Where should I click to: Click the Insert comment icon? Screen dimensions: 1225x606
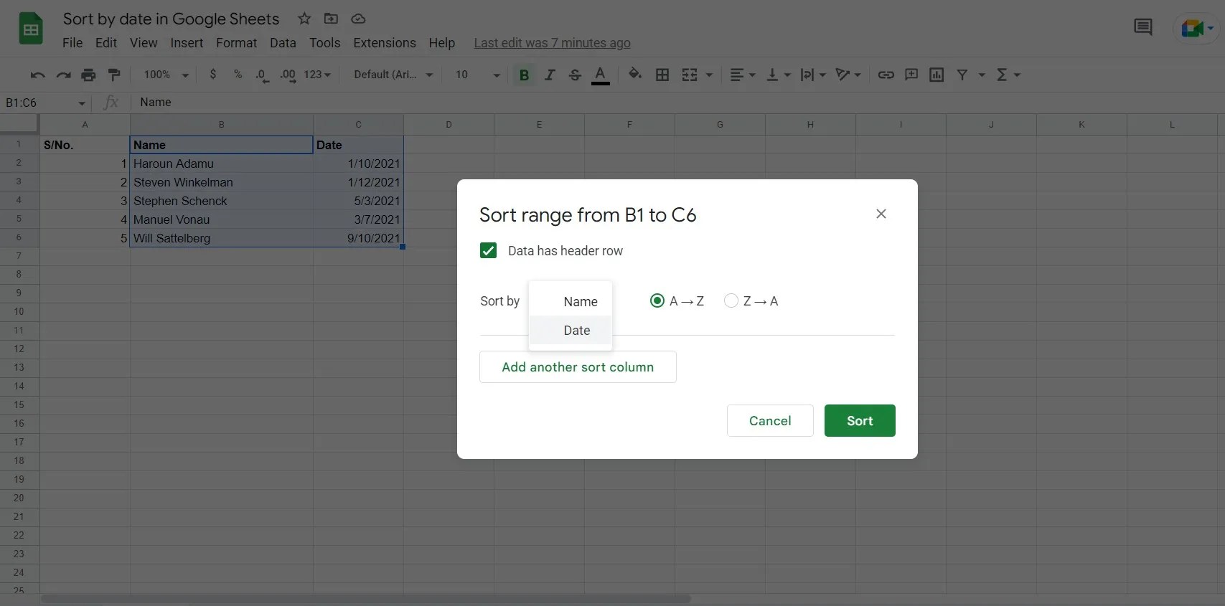911,74
